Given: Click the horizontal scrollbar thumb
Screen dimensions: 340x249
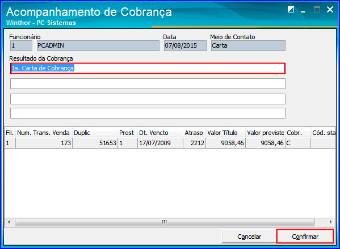Looking at the screenshot, I should coord(165,222).
